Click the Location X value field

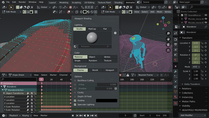tap(196, 43)
